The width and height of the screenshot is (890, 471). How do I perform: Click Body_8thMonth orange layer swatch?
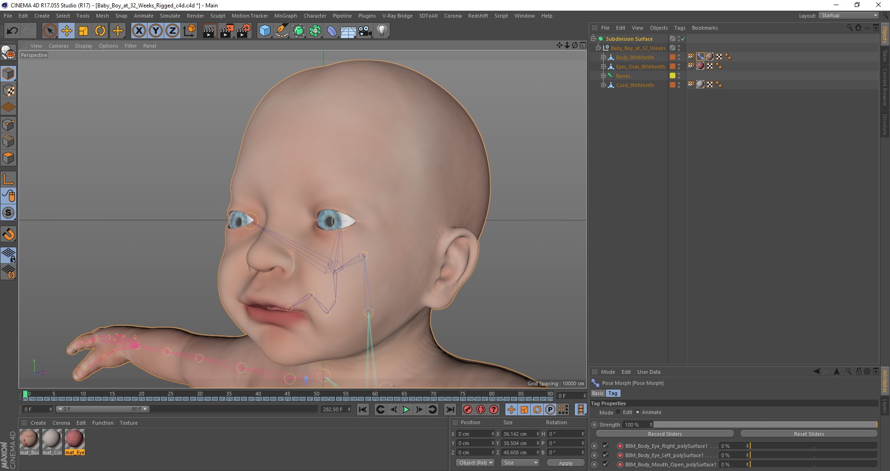(x=672, y=57)
